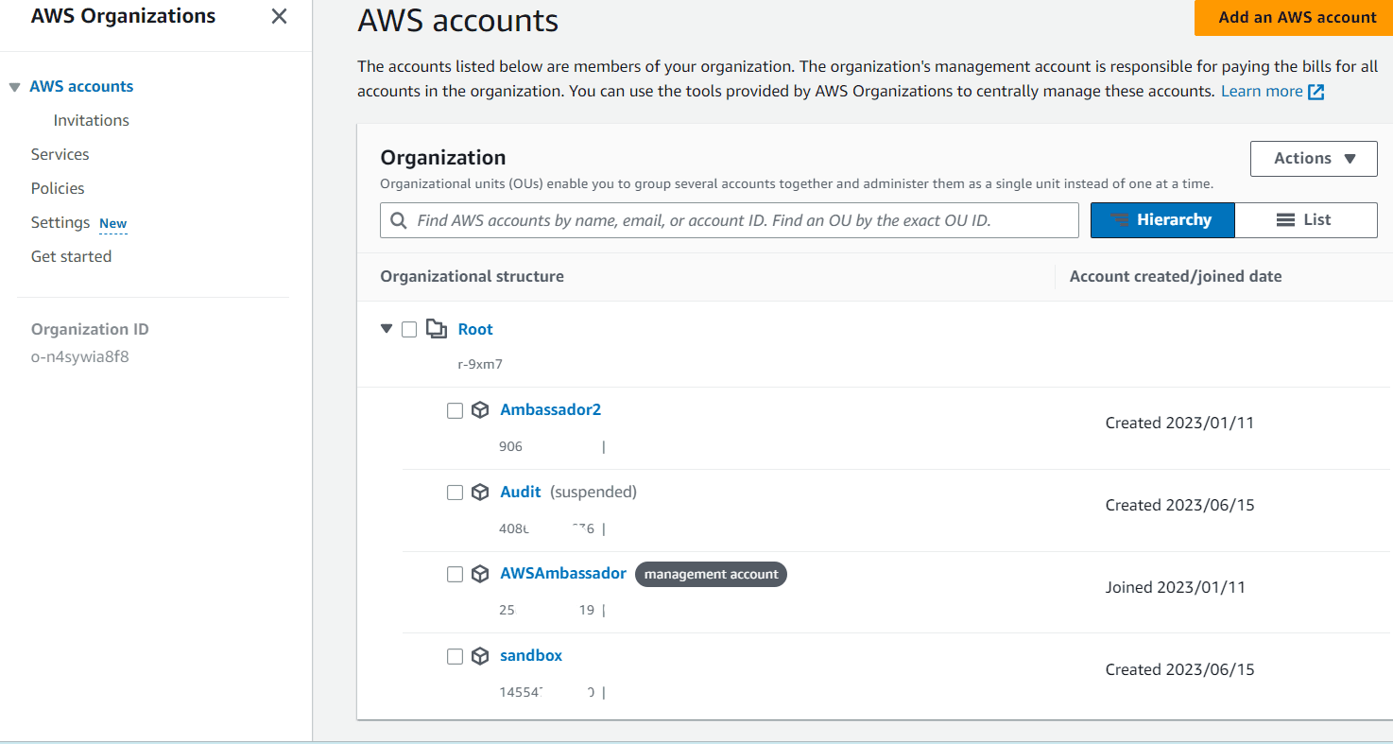The width and height of the screenshot is (1393, 744).
Task: Click the external link icon after Learn more
Action: pos(1316,92)
